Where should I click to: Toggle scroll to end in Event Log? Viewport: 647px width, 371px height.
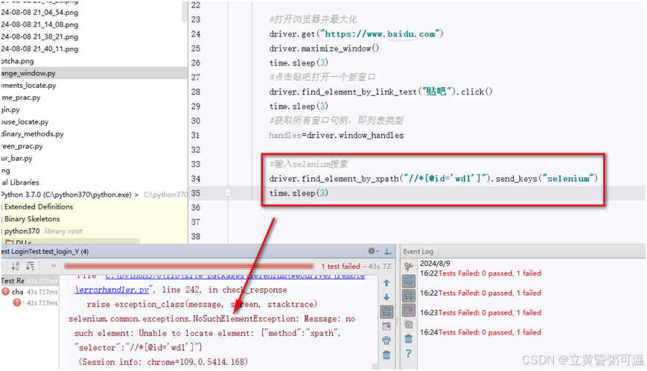(409, 310)
